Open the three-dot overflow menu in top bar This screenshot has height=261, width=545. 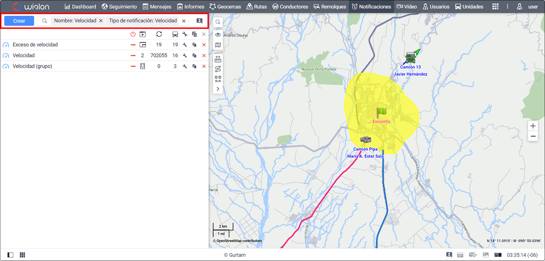(x=507, y=7)
